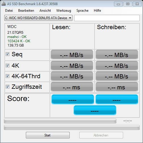Click the '139,73 GB' capacity text
The height and width of the screenshot is (143, 143).
click(x=16, y=45)
